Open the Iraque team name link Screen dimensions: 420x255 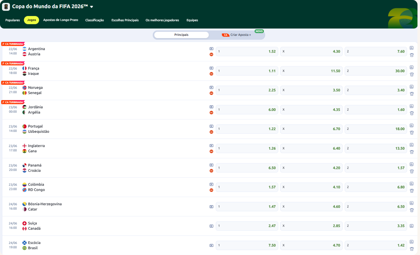tap(33, 74)
